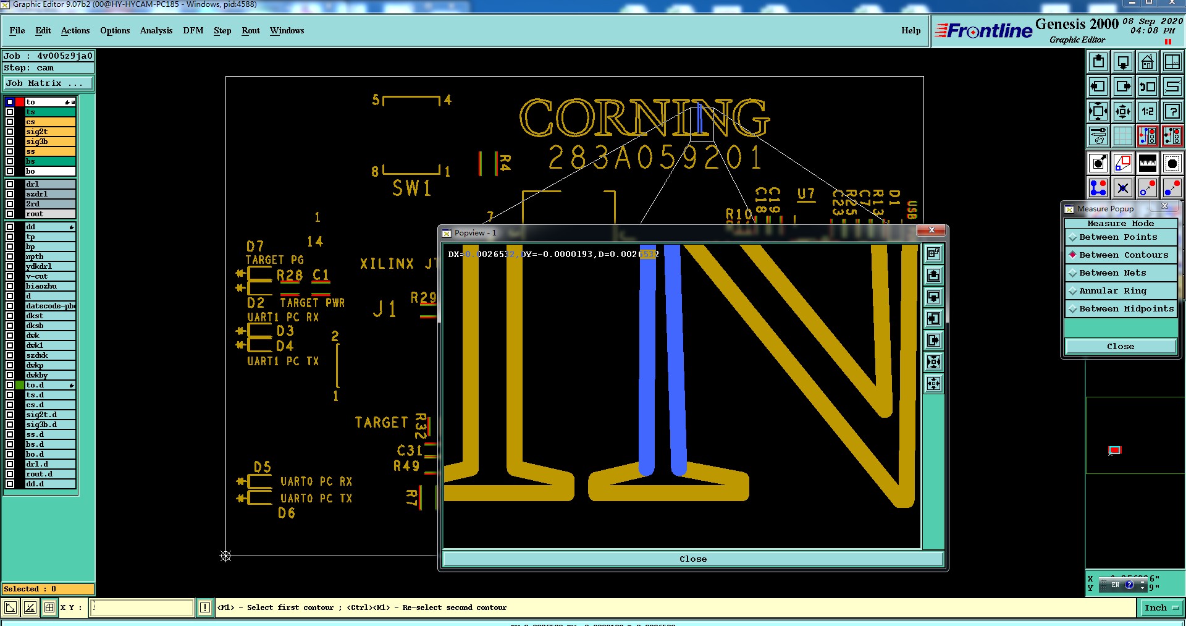Open the popview zoom area tool
Viewport: 1186px width, 626px height.
tap(1123, 163)
